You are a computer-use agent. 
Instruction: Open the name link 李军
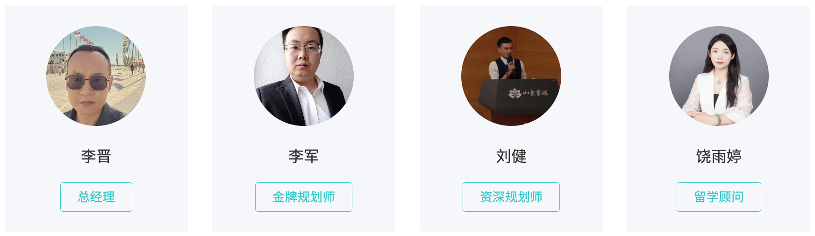click(x=304, y=156)
